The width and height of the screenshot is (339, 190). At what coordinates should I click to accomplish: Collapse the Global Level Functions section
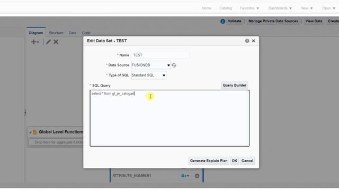coord(30,132)
